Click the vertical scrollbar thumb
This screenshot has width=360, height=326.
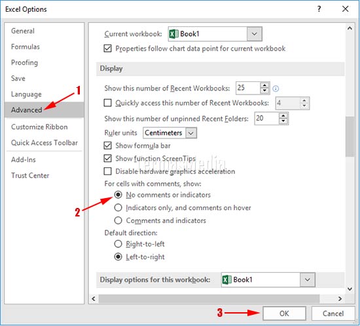pyautogui.click(x=350, y=136)
